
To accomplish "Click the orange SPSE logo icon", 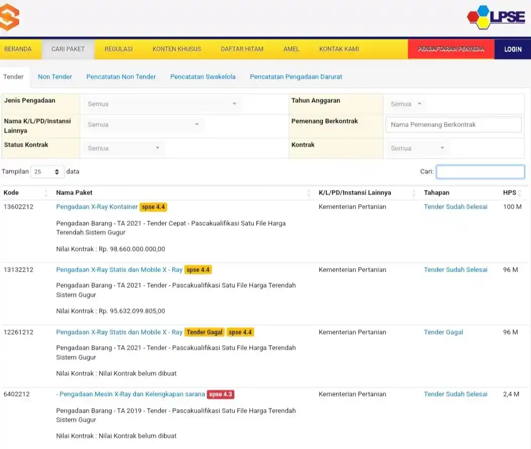I will tap(9, 18).
